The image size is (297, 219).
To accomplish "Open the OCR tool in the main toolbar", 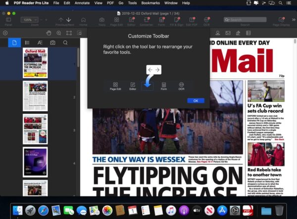I will (x=206, y=20).
